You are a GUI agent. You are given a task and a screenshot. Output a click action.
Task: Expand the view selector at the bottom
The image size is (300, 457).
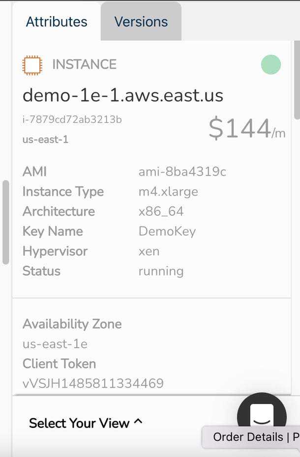[86, 423]
